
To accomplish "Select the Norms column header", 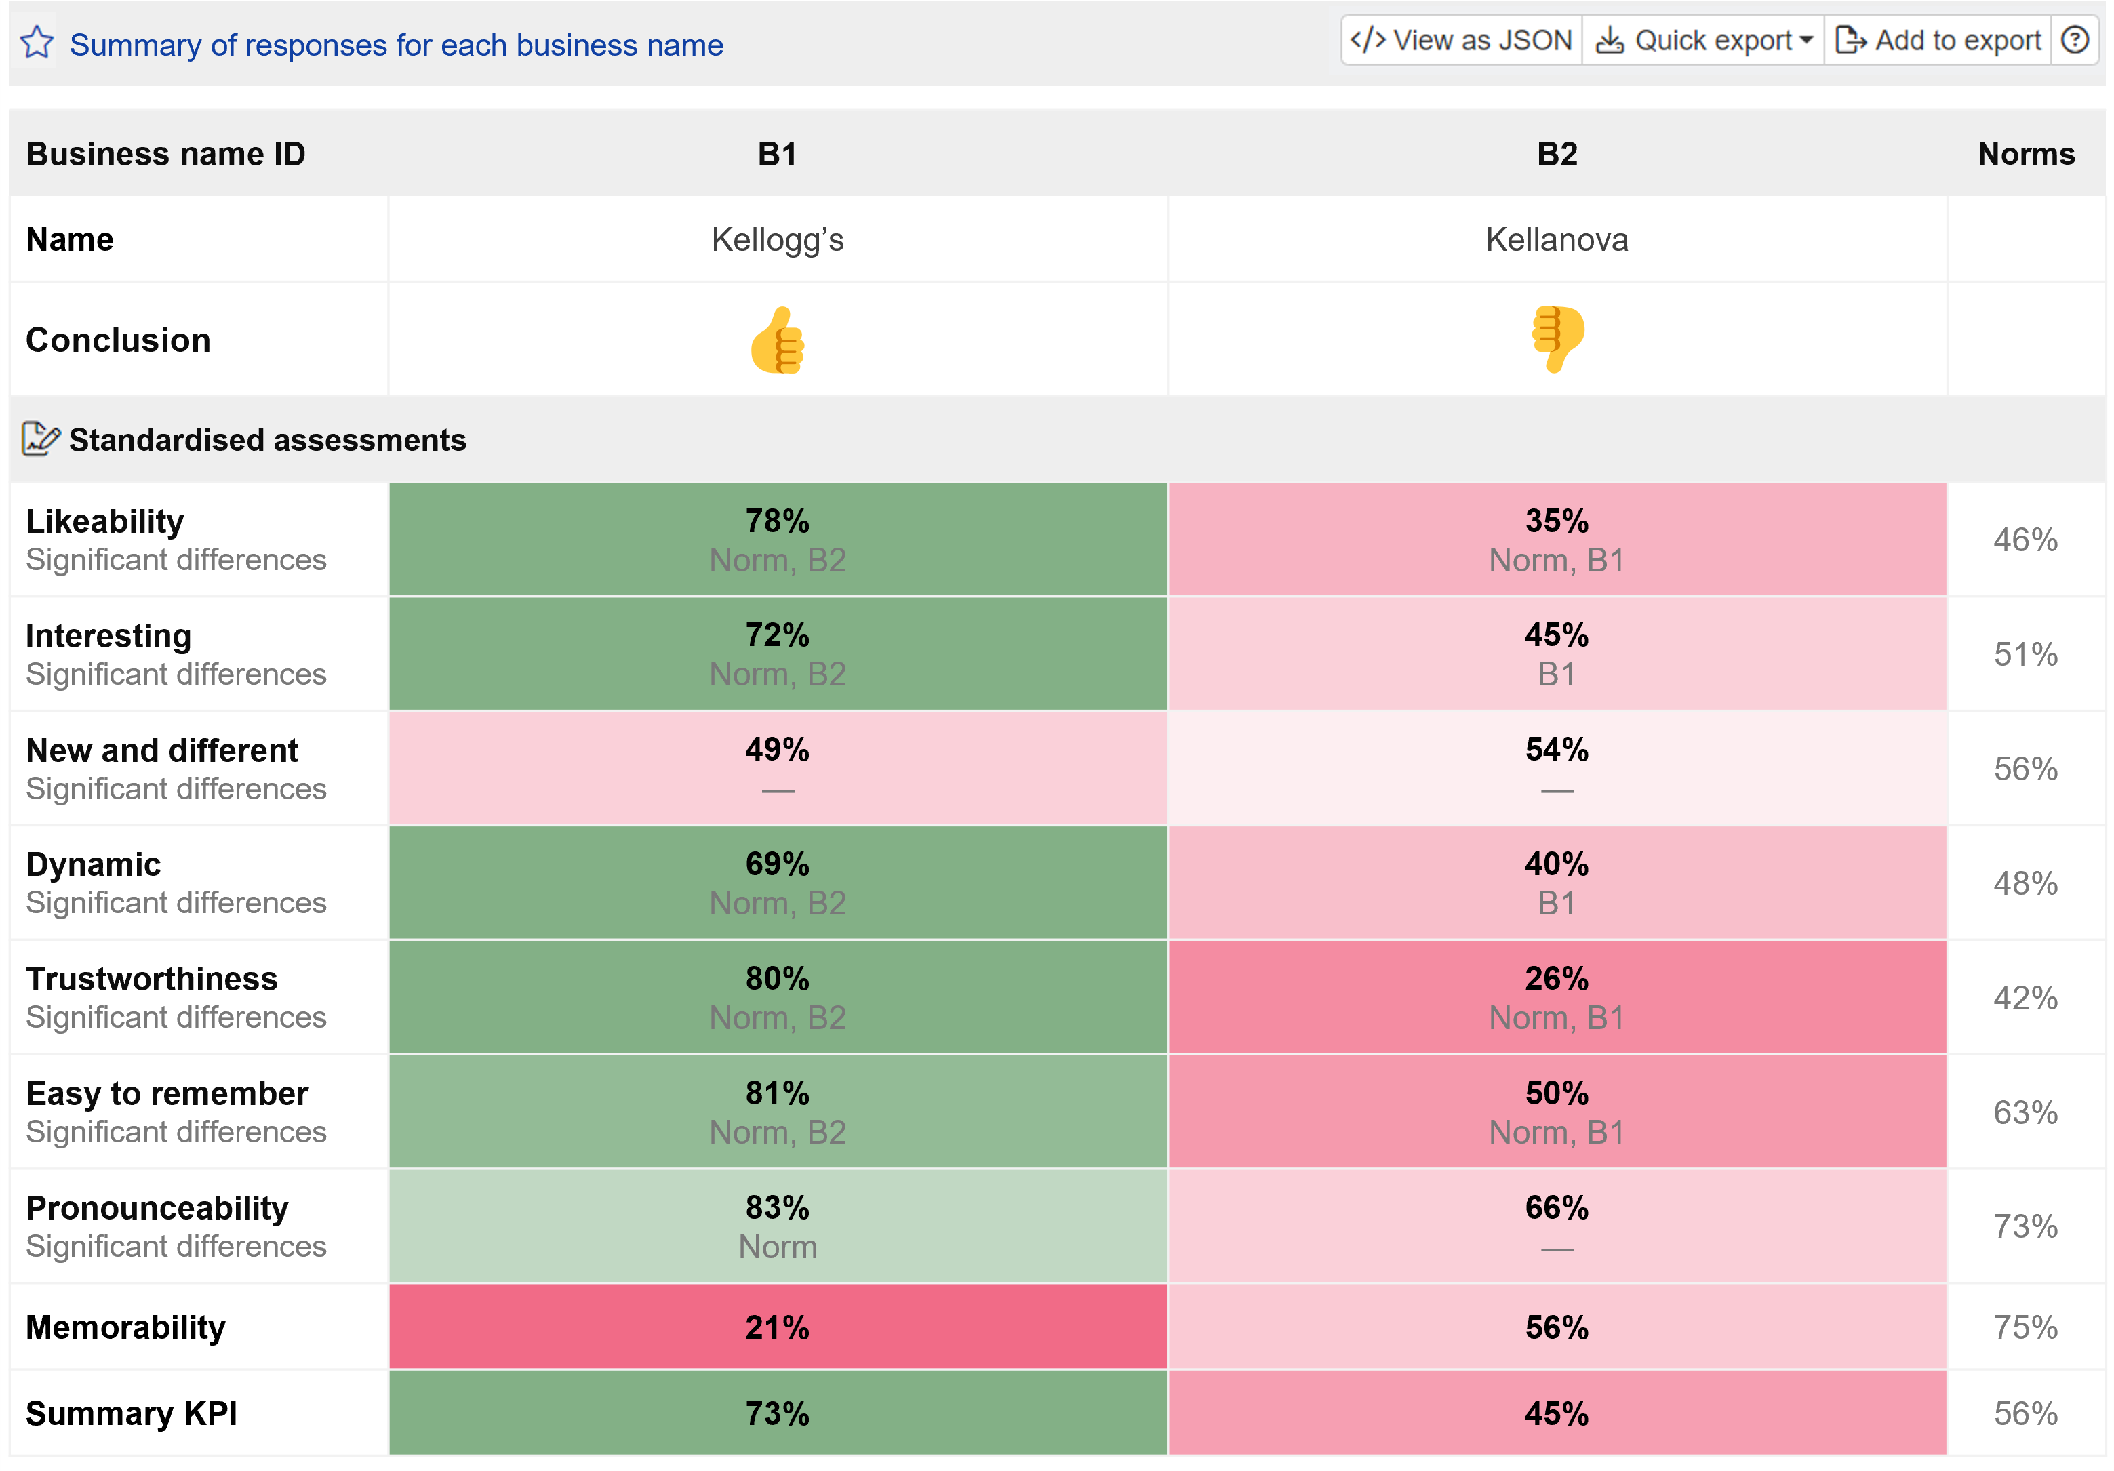I will tap(2027, 154).
